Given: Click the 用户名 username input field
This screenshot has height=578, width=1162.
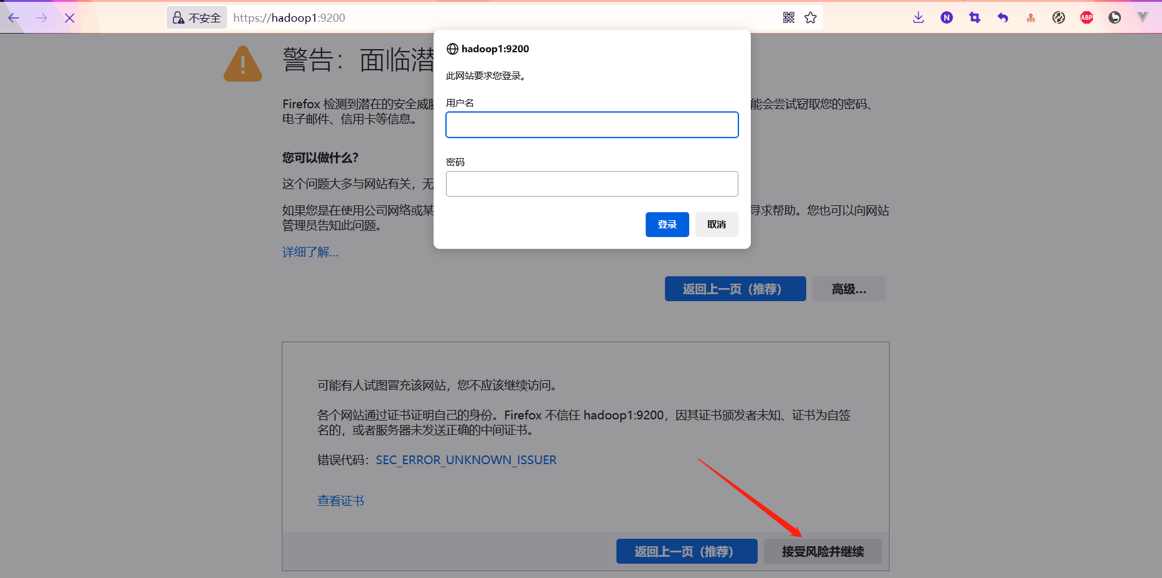Looking at the screenshot, I should coord(592,124).
